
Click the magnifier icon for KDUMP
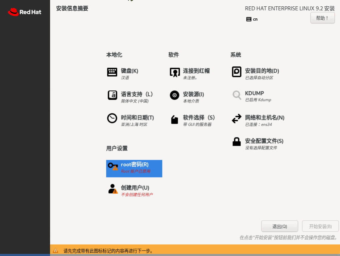coord(237,95)
